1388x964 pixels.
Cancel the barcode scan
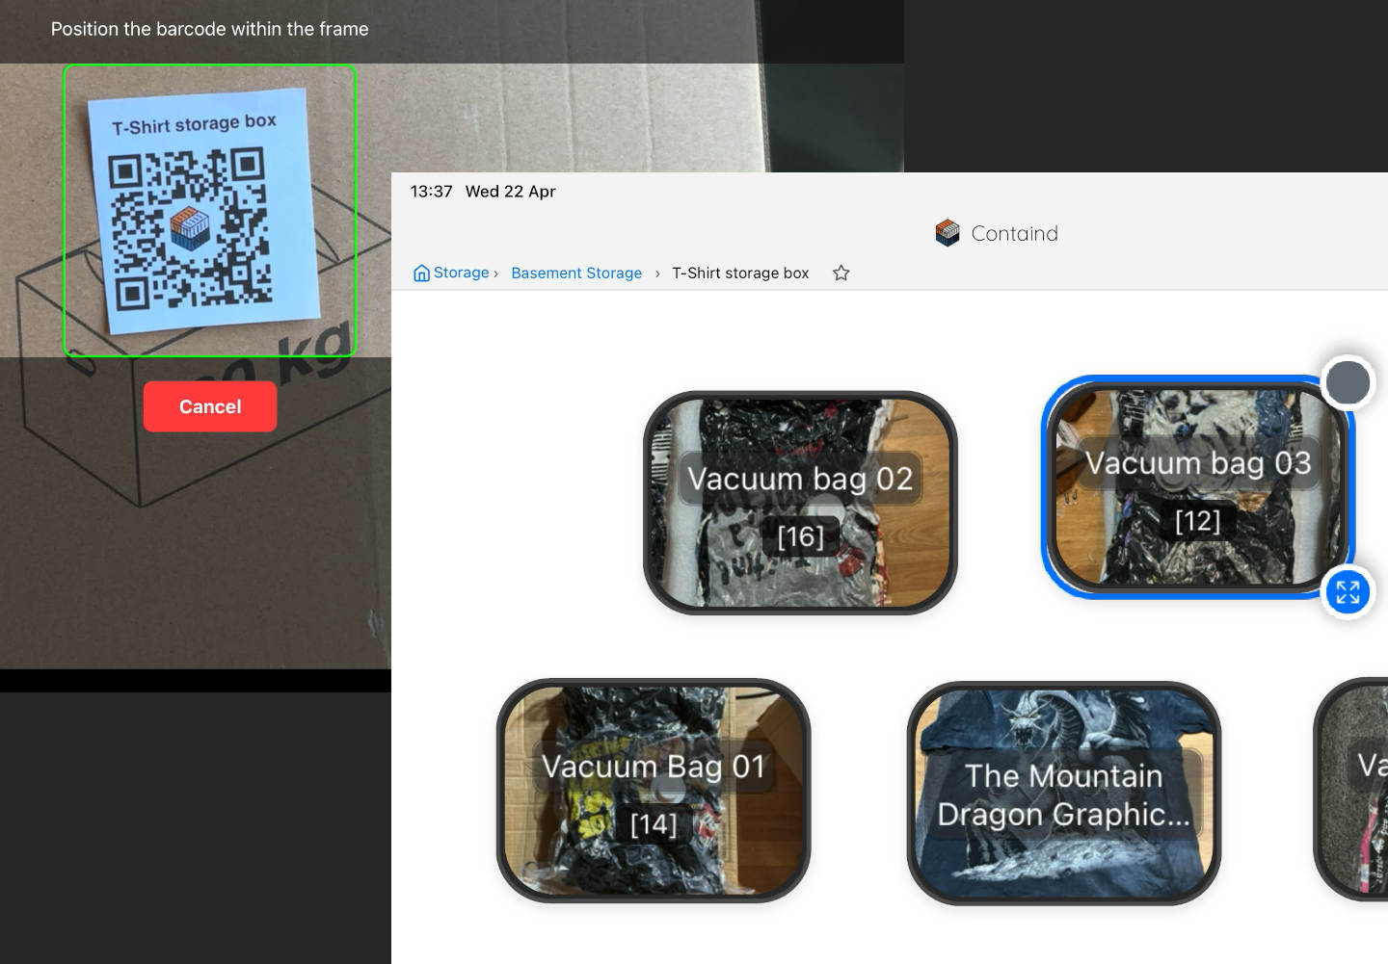click(x=210, y=406)
